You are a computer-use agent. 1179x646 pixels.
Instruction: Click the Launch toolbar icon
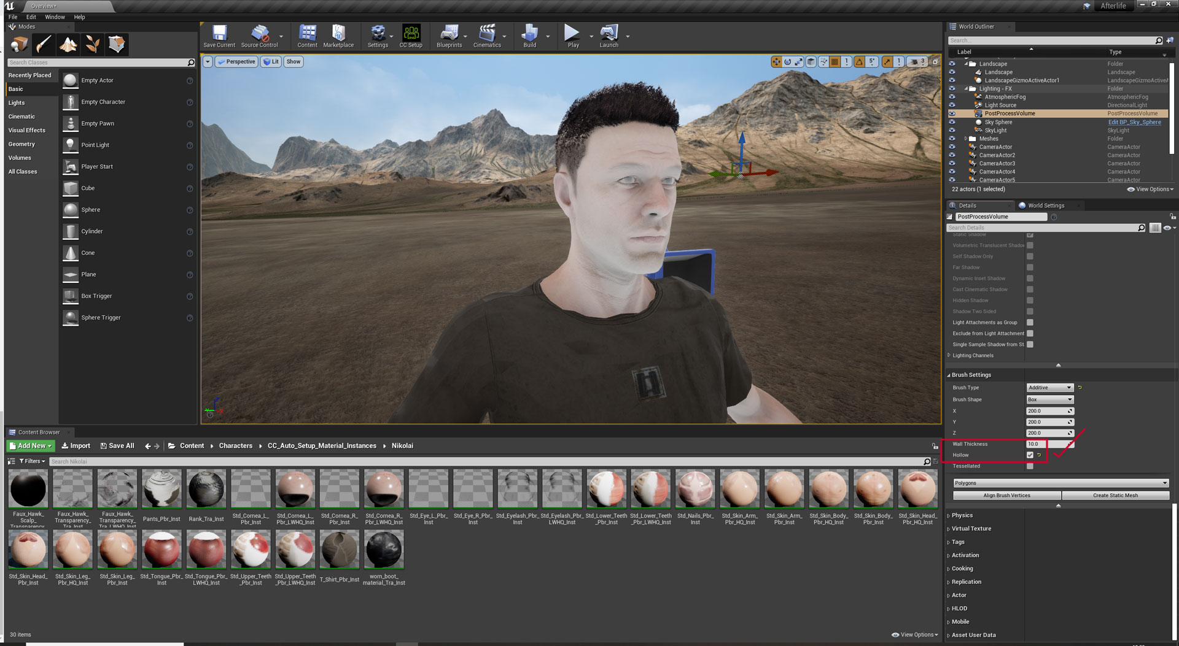click(609, 36)
